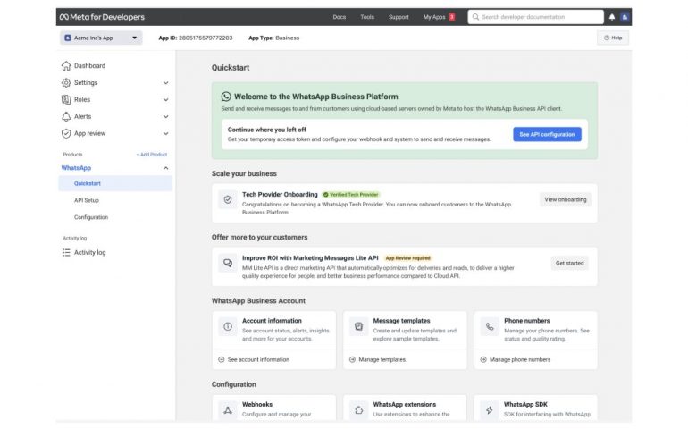688x429 pixels.
Task: Click the Message templates icon
Action: coord(358,327)
